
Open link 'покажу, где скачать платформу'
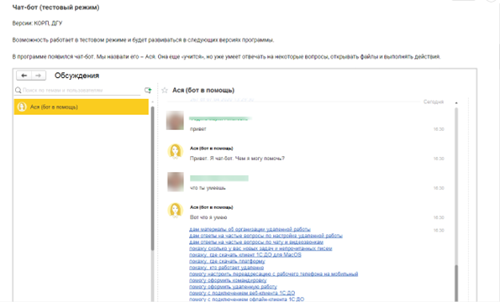click(x=227, y=261)
